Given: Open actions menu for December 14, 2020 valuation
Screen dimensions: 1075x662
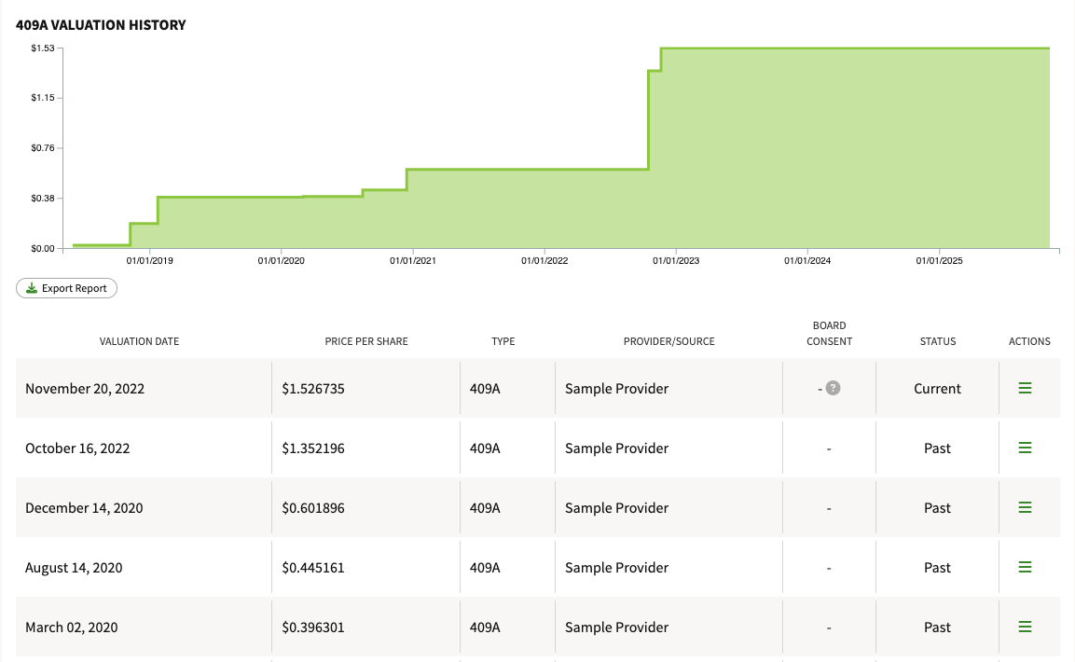Looking at the screenshot, I should pos(1025,508).
